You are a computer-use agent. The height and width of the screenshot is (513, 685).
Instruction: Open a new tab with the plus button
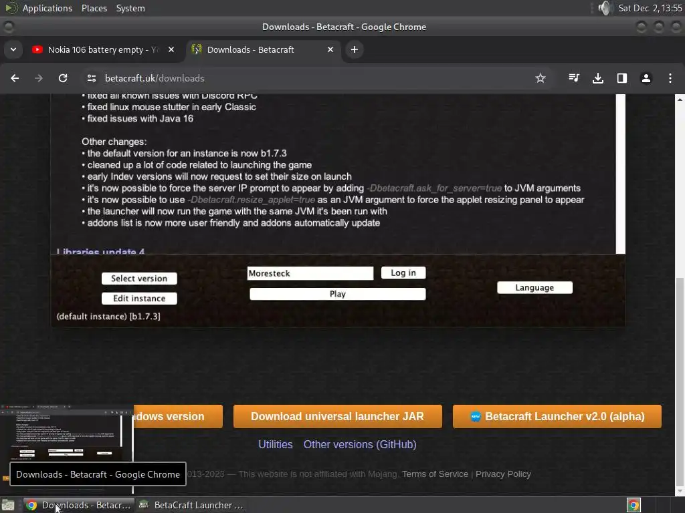pos(355,49)
